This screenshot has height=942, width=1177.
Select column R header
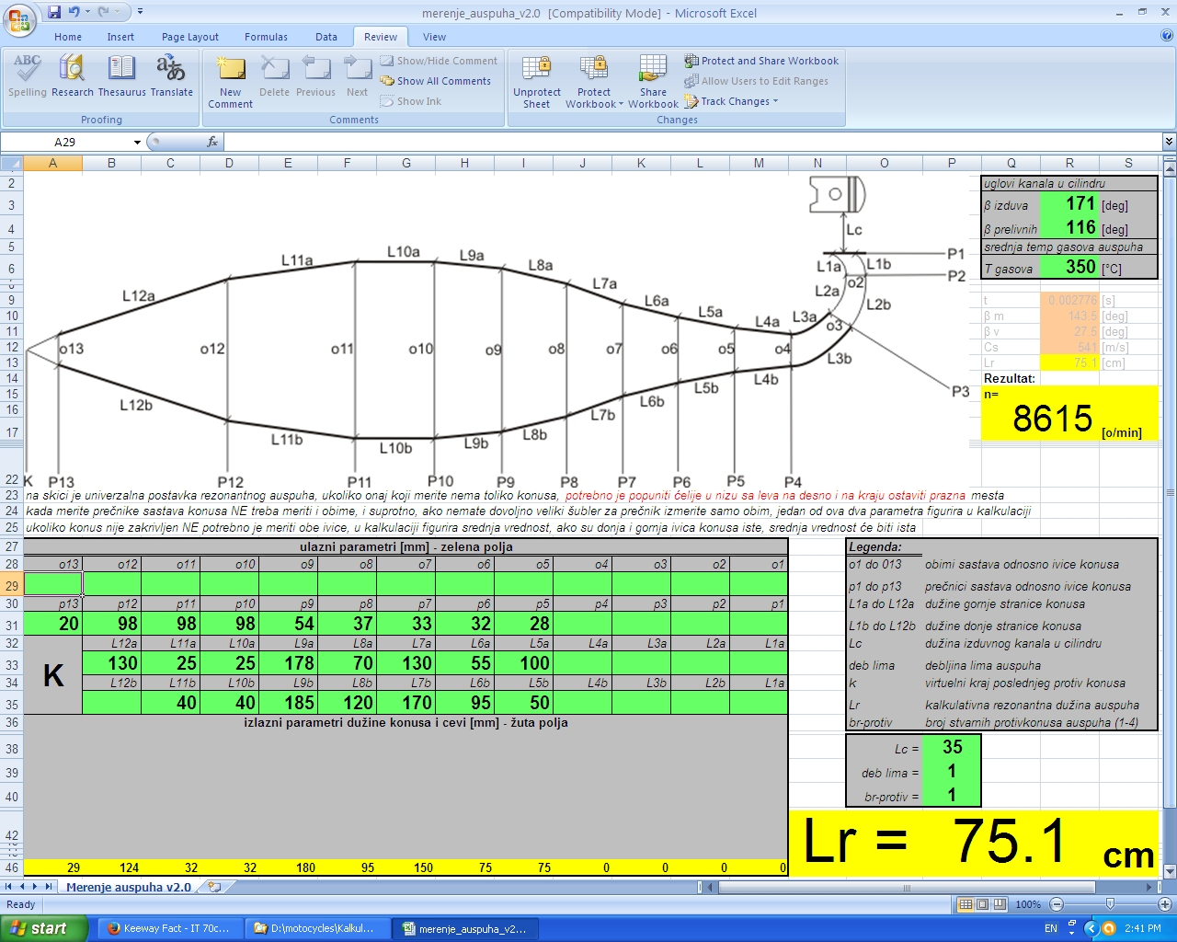[1069, 163]
